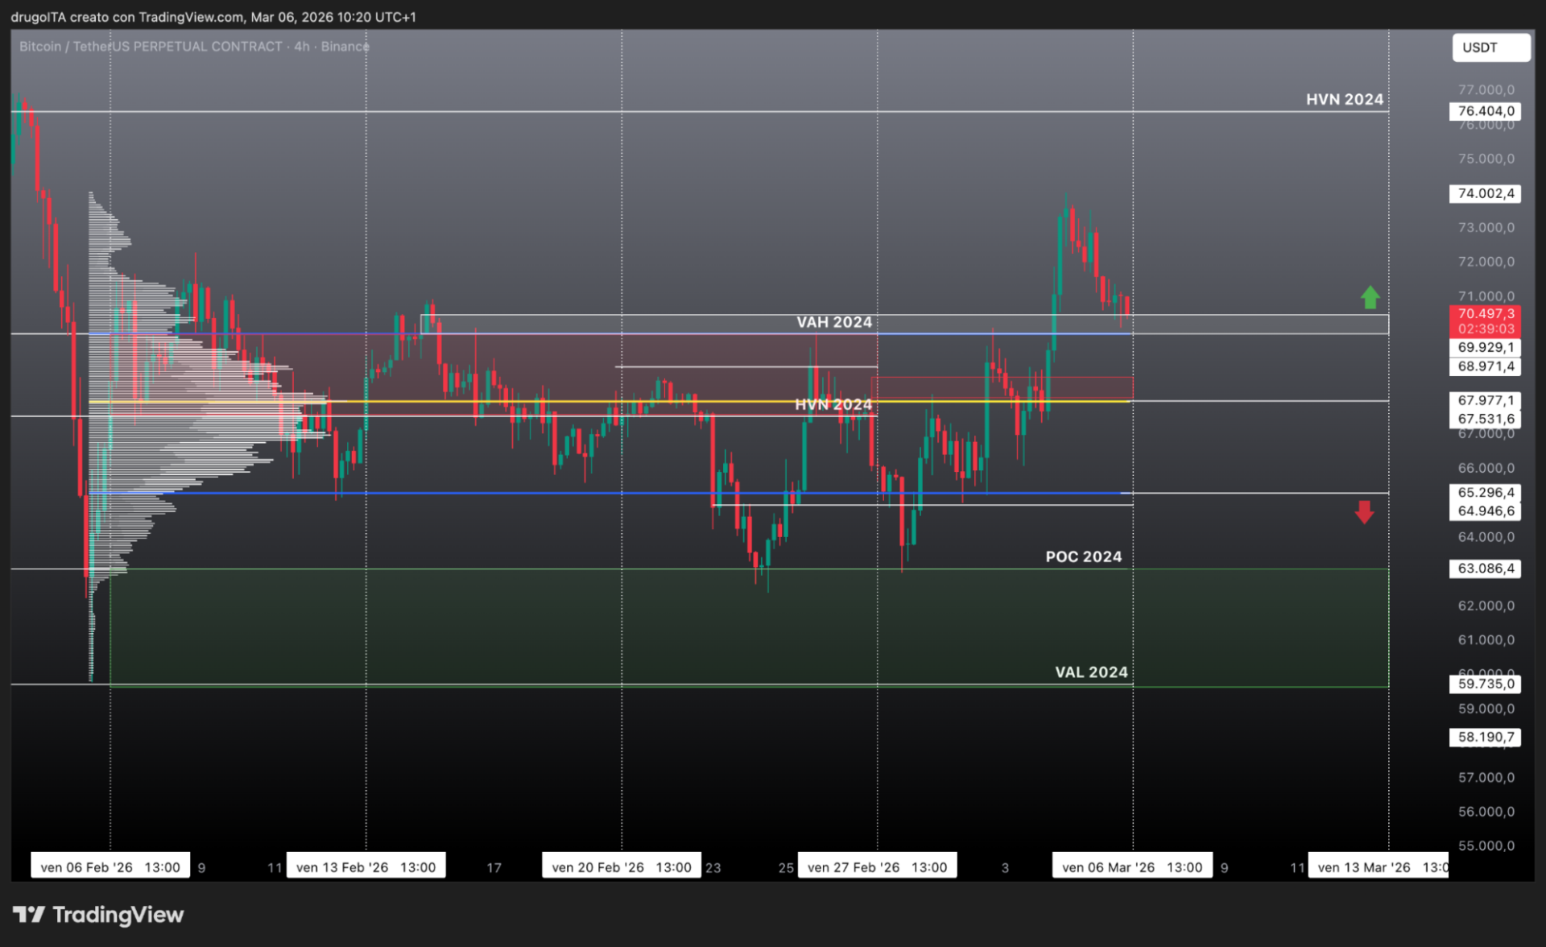Select the HVN 2024 label on the yellow line
The height and width of the screenshot is (947, 1546).
click(x=833, y=404)
